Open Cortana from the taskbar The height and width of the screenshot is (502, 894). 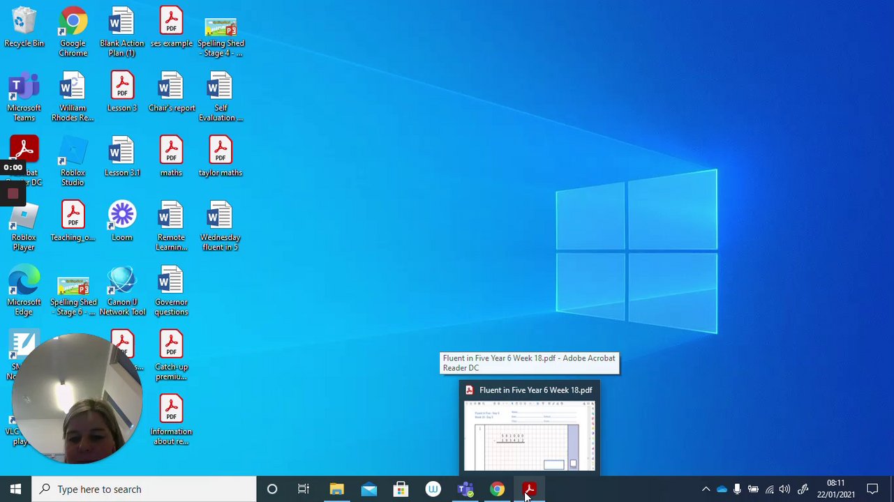click(272, 489)
